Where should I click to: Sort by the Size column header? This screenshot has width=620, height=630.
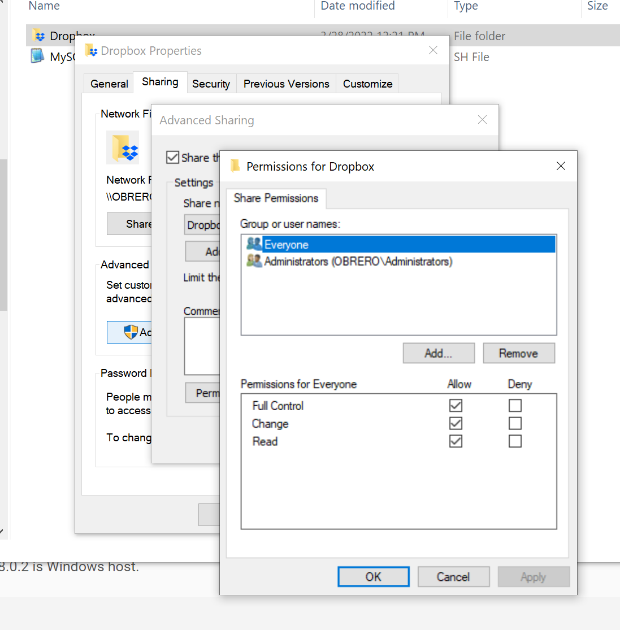[x=597, y=6]
